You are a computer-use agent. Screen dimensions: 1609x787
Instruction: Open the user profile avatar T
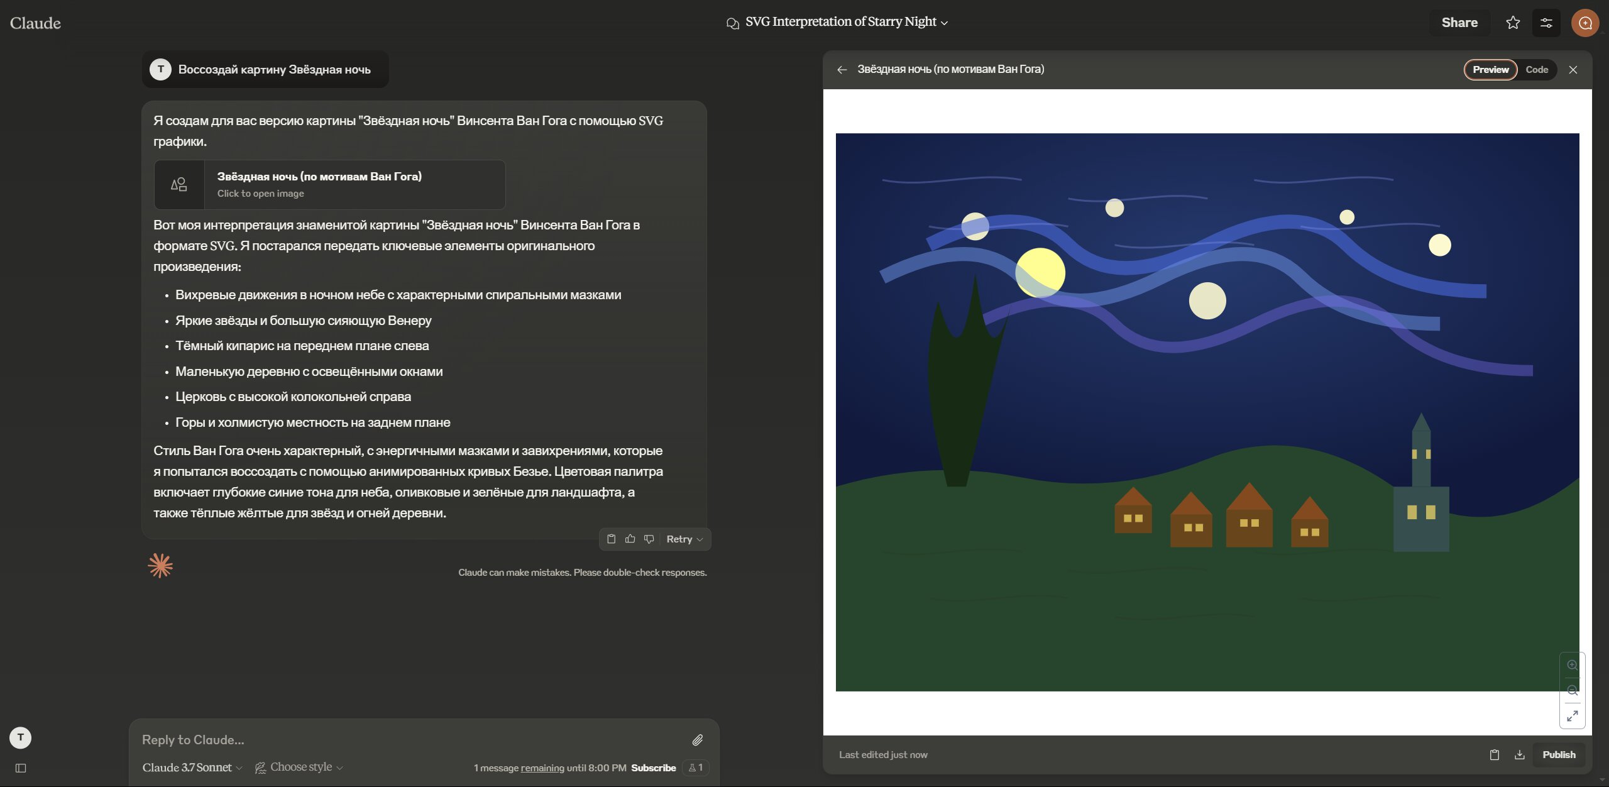(x=21, y=737)
